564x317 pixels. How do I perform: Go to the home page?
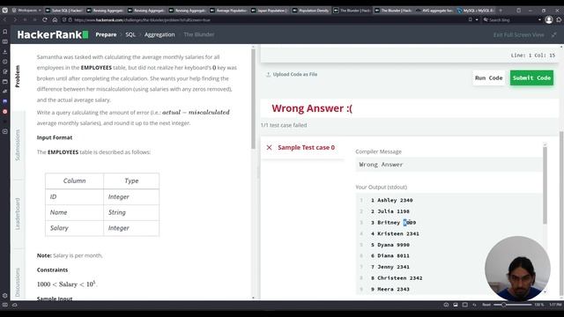pyautogui.click(x=55, y=19)
